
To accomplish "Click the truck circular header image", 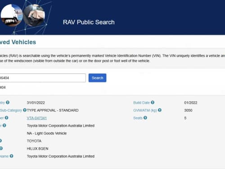I will (12, 15).
